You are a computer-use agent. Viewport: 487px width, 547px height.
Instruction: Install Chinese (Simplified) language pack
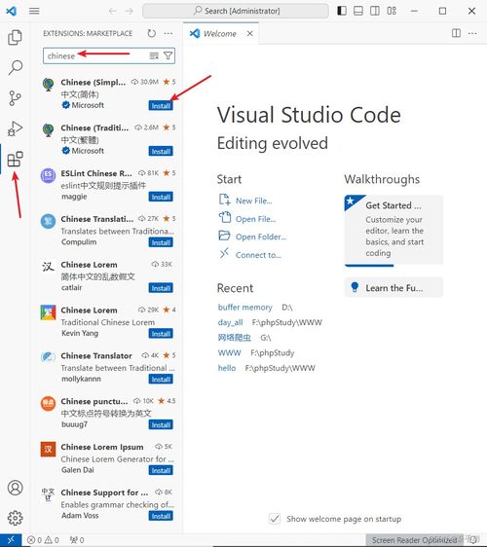(161, 106)
